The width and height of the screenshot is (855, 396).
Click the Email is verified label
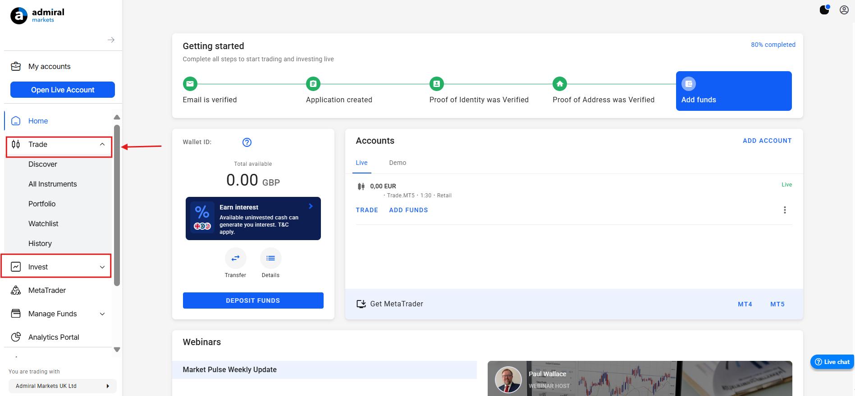click(210, 100)
